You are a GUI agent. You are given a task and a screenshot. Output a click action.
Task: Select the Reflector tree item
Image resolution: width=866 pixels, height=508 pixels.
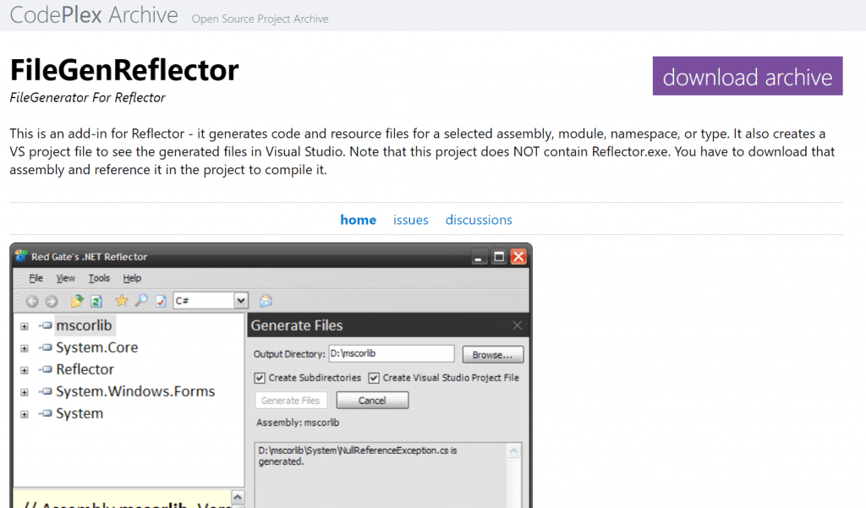pos(85,369)
